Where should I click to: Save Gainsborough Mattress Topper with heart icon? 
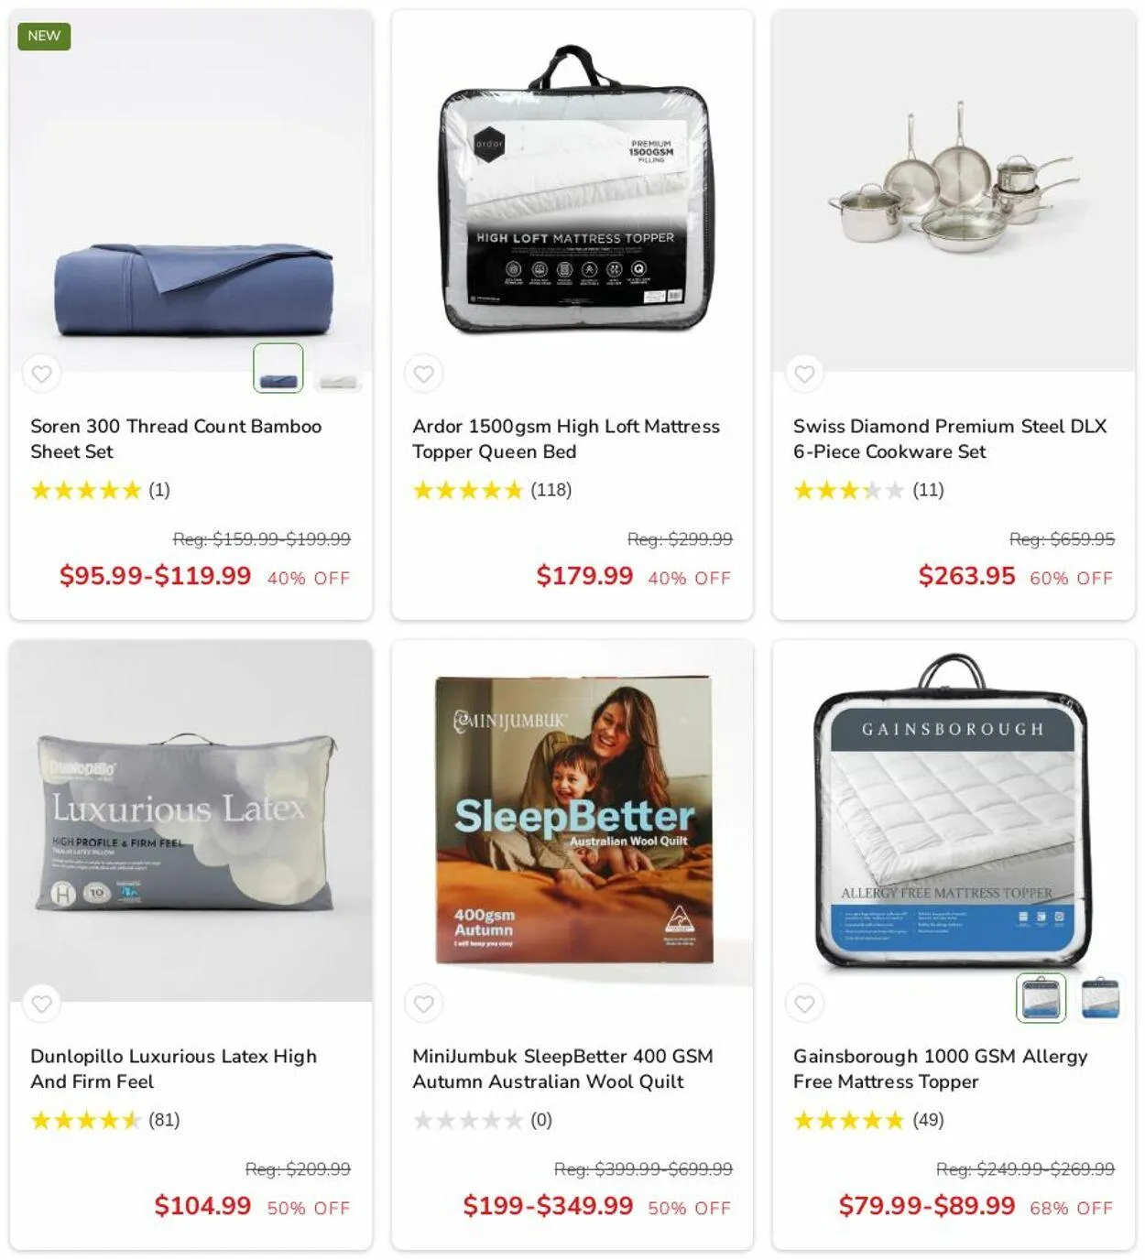804,1004
